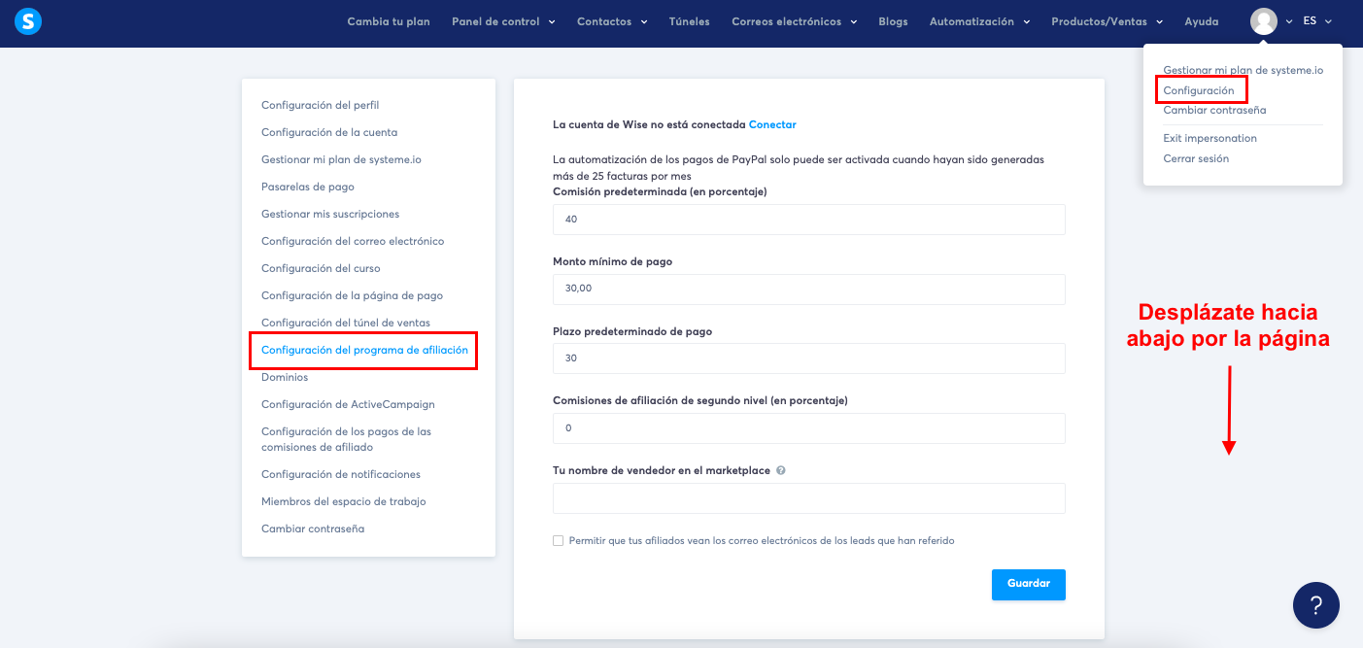Enable affiliates to see referred leads emails
Screen dimensions: 1363x648
559,540
